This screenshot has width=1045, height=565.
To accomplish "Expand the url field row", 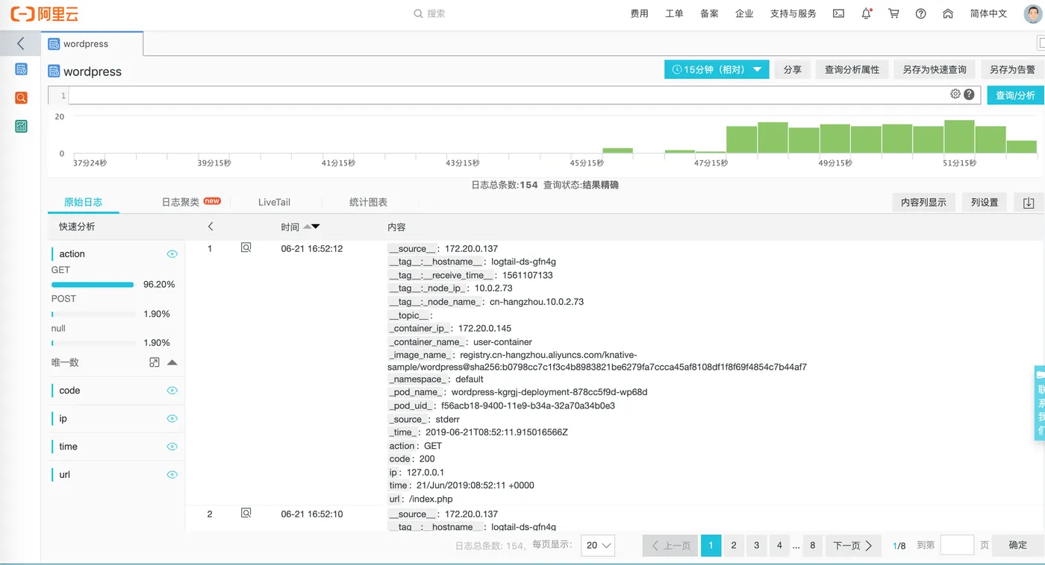I will tap(116, 475).
